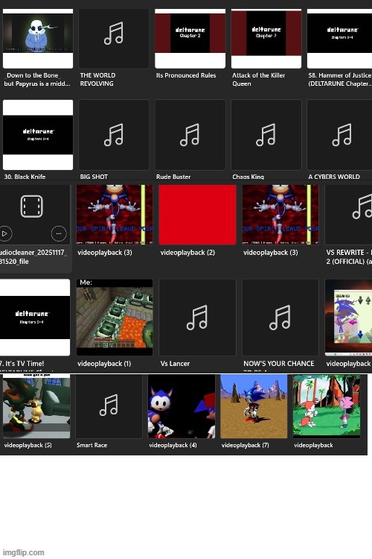The height and width of the screenshot is (559, 372).
Task: Click the "Its Pronounced Rules" file name
Action: [x=186, y=75]
